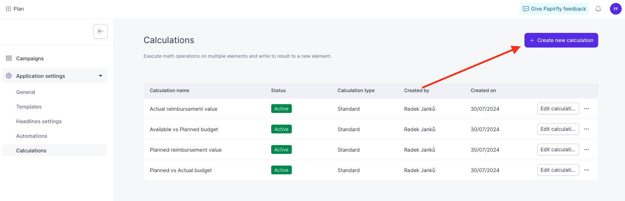625x201 pixels.
Task: Click Created on column header
Action: [x=483, y=90]
